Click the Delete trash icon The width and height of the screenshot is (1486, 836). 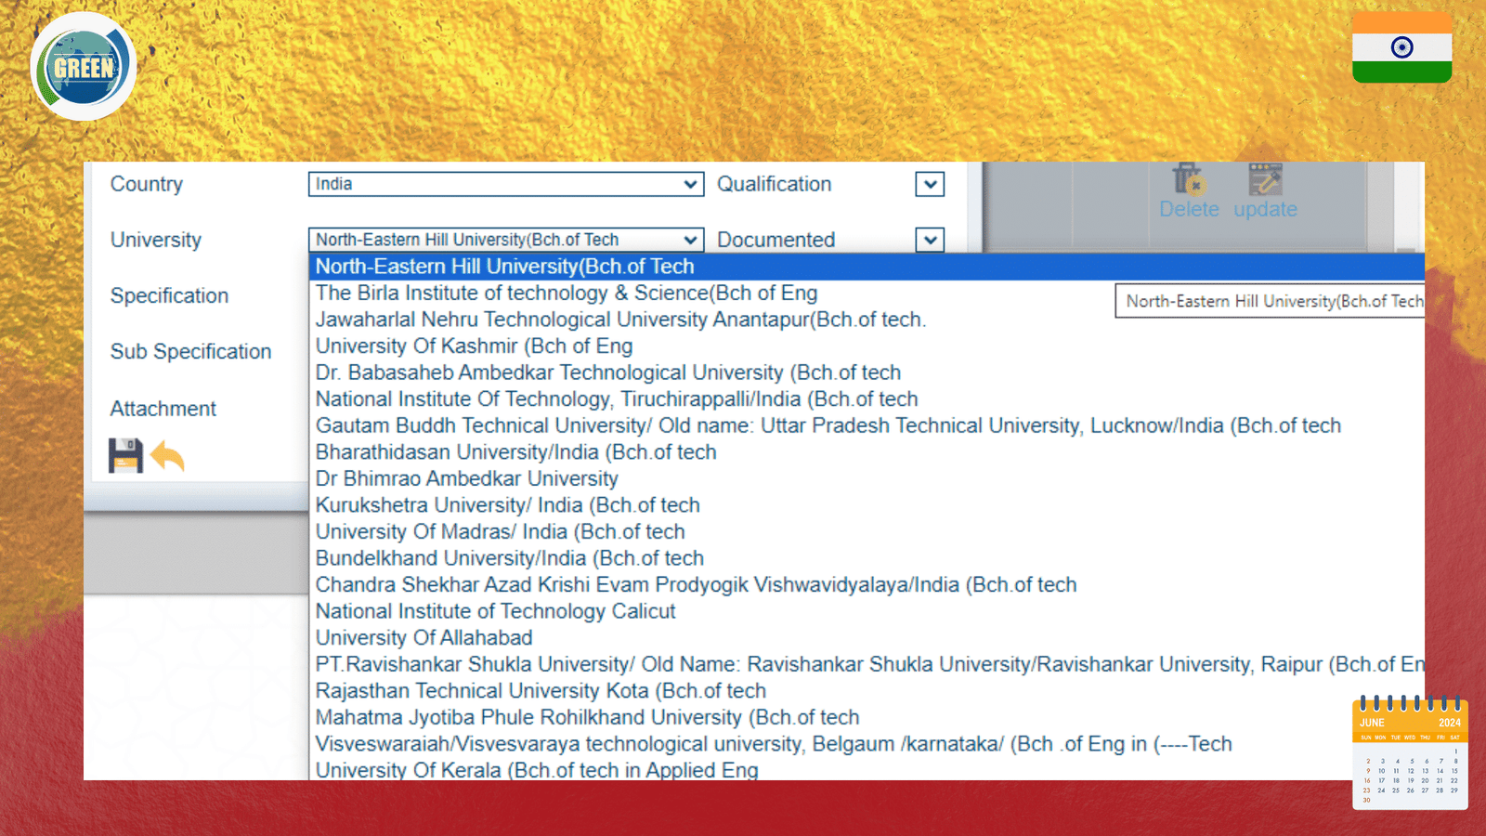1188,179
